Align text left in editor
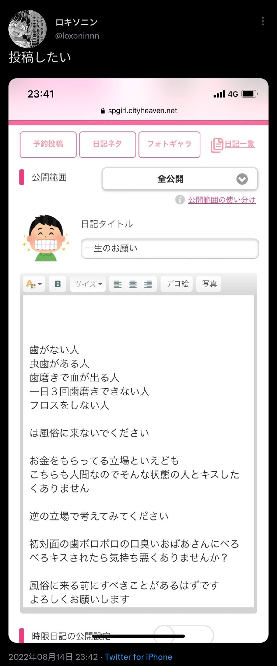This screenshot has height=666, width=277. click(x=118, y=284)
